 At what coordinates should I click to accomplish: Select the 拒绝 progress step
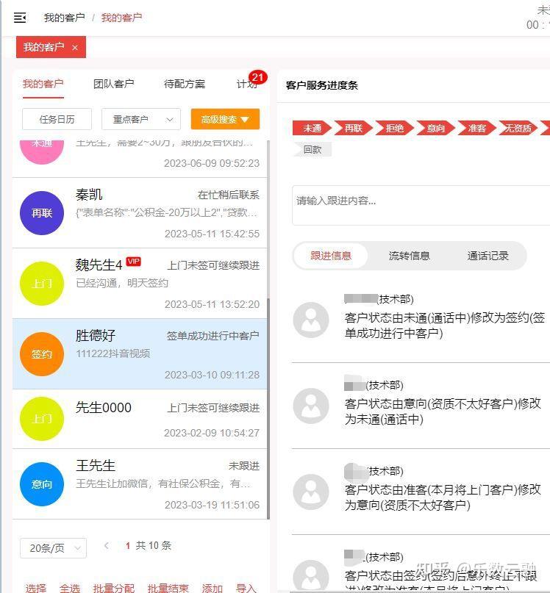[395, 128]
